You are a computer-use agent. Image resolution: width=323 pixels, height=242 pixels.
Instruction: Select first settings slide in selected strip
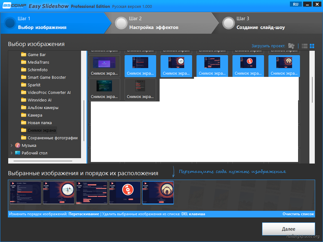tap(26, 193)
